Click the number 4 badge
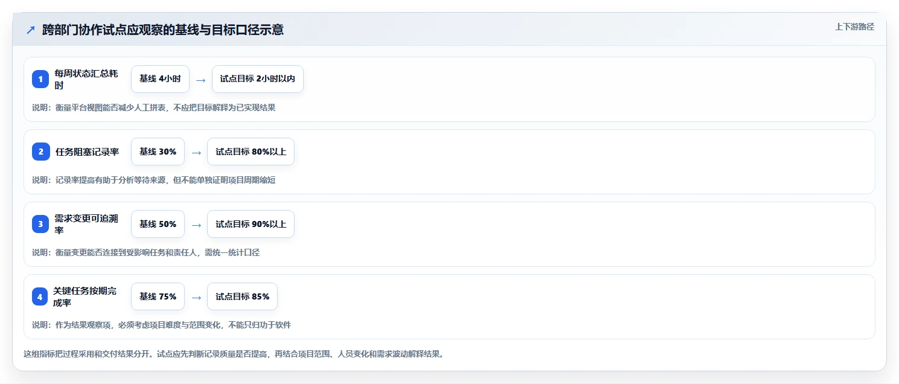Viewport: 899px width, 384px height. point(40,296)
